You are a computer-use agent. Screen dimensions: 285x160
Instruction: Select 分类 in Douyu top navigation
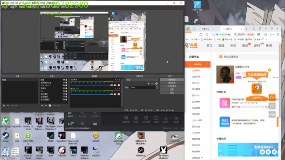[x=233, y=45]
